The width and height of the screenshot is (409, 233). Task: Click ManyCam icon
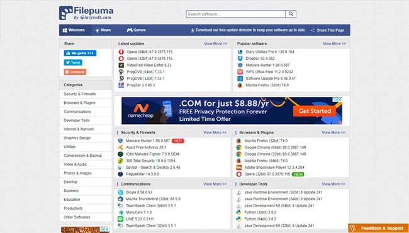(120, 212)
